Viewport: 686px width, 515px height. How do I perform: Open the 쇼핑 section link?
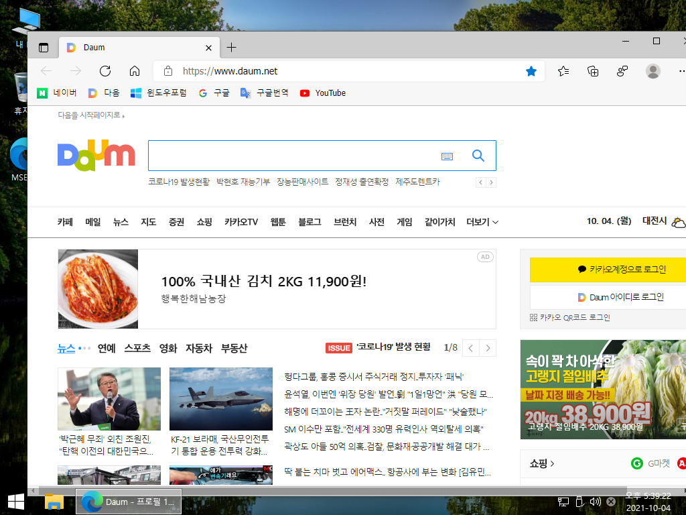coord(541,463)
